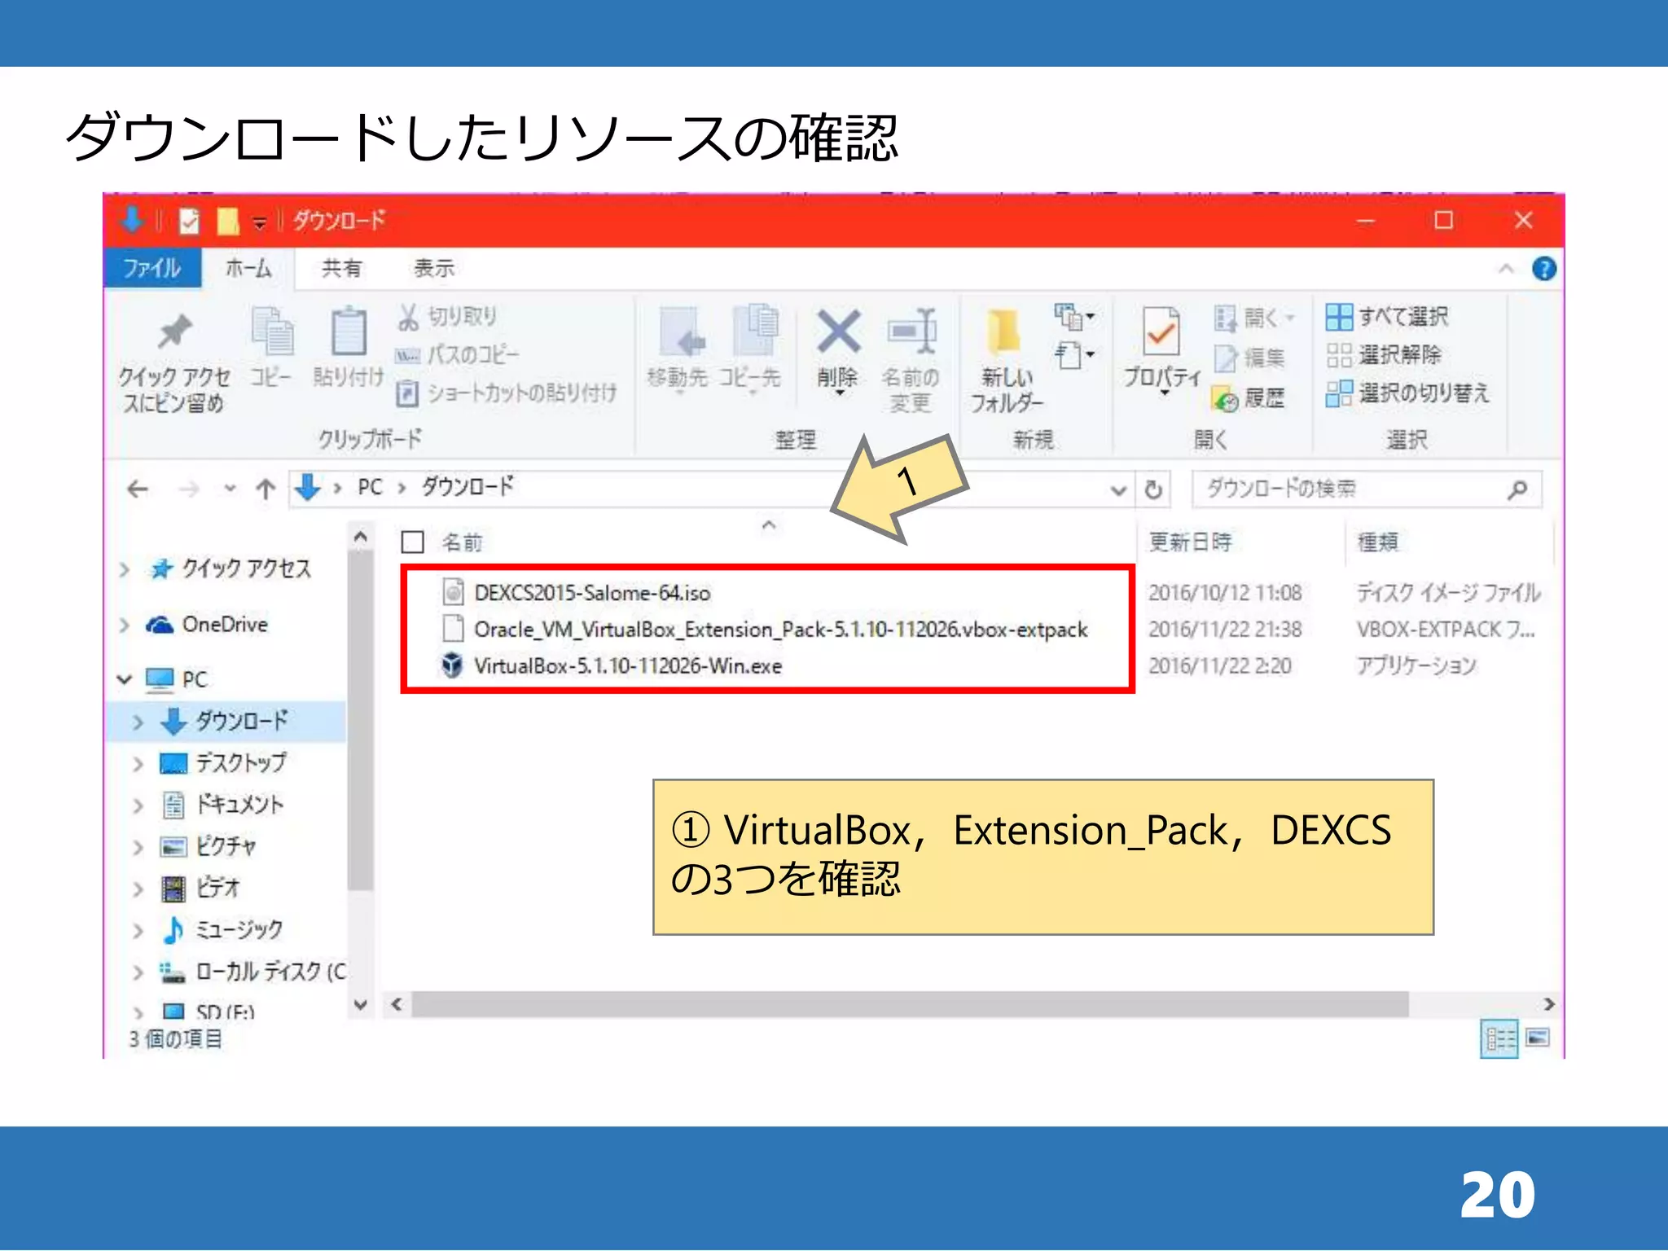1668x1251 pixels.
Task: Toggle the select-all checkbox by 名前 column
Action: click(413, 542)
